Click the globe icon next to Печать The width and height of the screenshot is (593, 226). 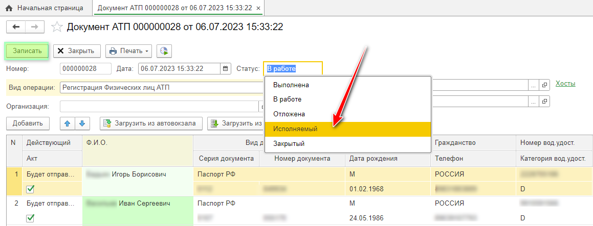tap(164, 51)
